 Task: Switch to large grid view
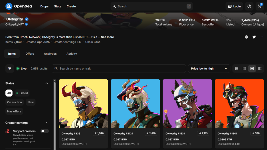coord(252,69)
